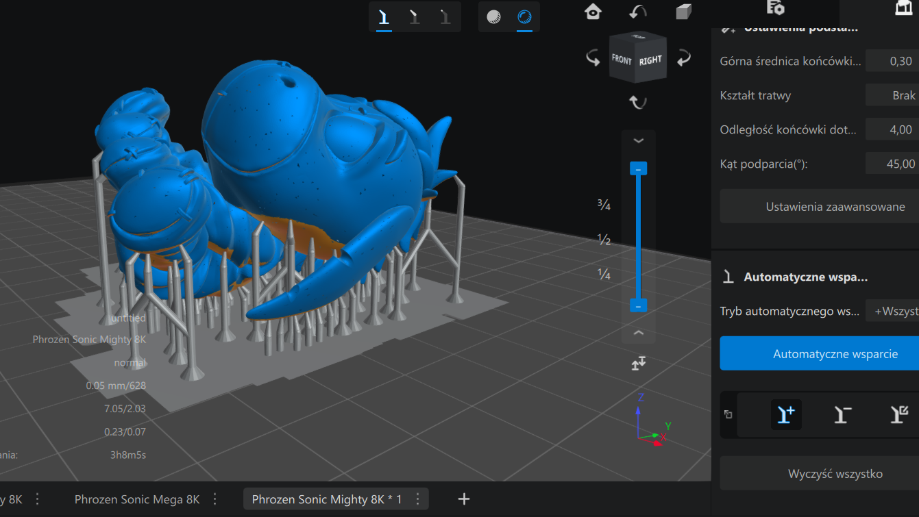Open menu dots for Phrozen Sonic Mighty 8K
The image size is (919, 517).
(417, 499)
